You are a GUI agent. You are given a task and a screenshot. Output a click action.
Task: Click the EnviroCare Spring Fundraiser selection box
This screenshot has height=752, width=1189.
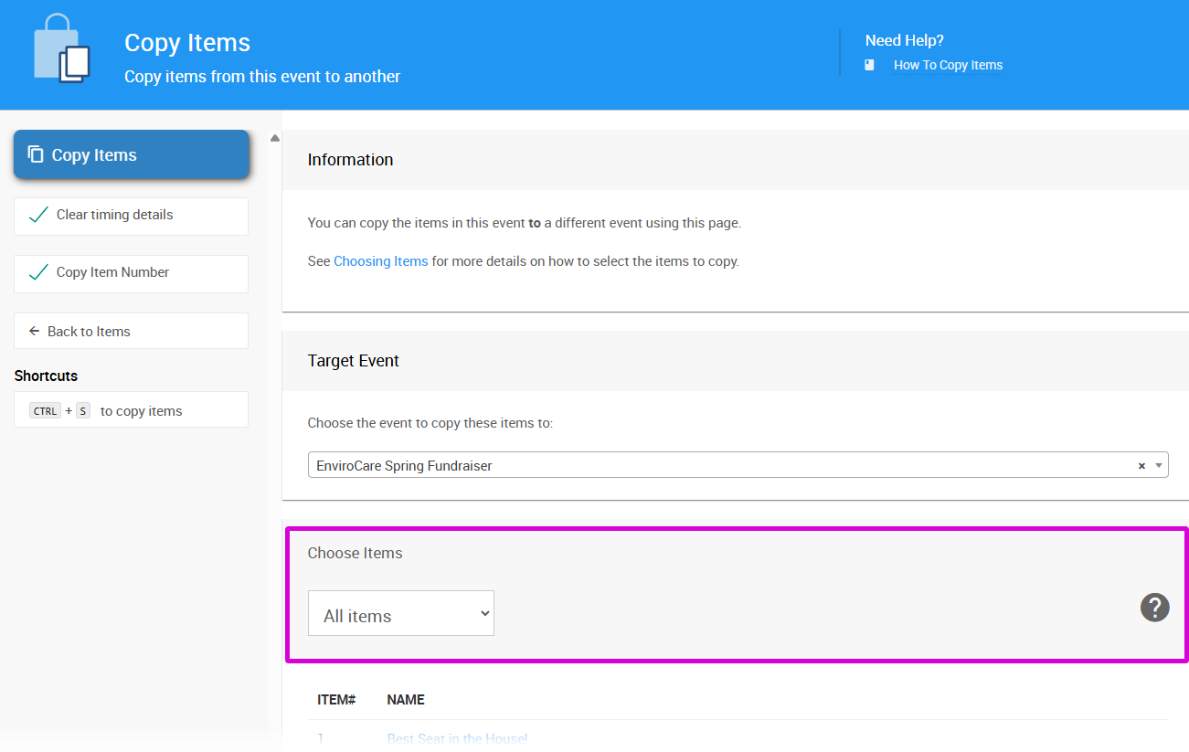pyautogui.click(x=713, y=466)
